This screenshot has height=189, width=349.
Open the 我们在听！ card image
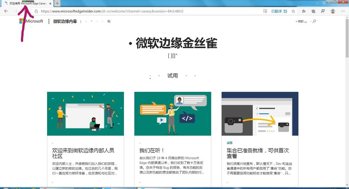point(173,114)
